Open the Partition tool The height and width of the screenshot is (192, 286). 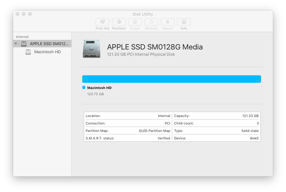[119, 22]
